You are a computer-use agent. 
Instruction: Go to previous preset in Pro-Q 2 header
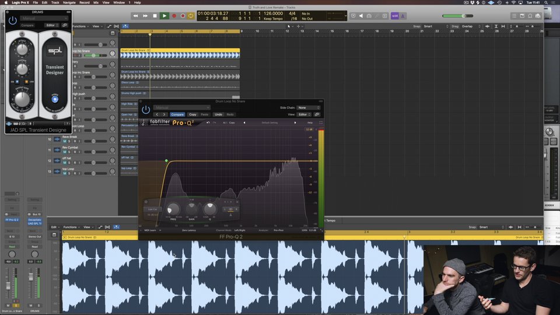tap(157, 115)
